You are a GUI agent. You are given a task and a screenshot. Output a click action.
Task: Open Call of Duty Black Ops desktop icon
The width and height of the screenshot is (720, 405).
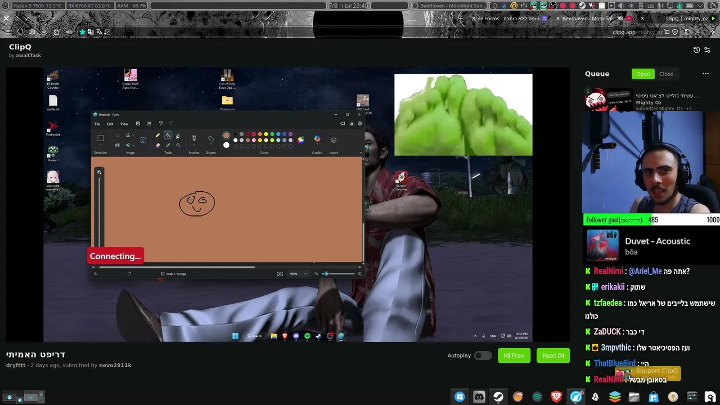(227, 79)
